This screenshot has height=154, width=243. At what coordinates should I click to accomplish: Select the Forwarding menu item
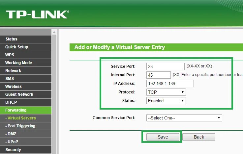pos(26,110)
